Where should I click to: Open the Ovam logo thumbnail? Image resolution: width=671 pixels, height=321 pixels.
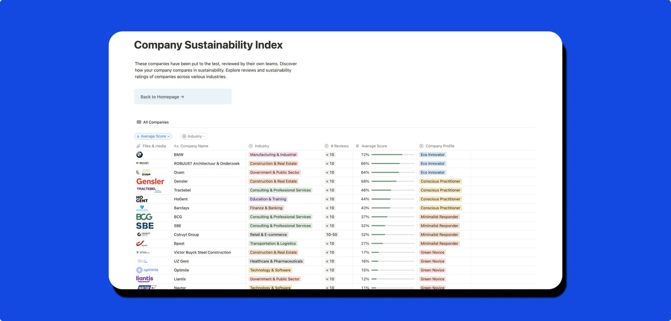pos(143,172)
